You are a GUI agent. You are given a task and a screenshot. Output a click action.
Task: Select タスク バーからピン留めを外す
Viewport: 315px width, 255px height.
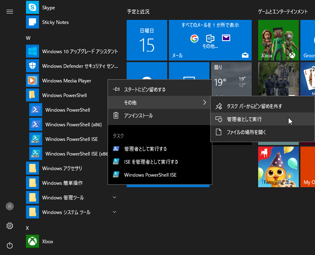pyautogui.click(x=262, y=106)
